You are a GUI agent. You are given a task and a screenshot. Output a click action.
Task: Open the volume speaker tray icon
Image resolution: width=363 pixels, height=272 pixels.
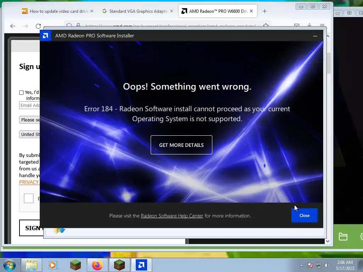click(x=327, y=265)
